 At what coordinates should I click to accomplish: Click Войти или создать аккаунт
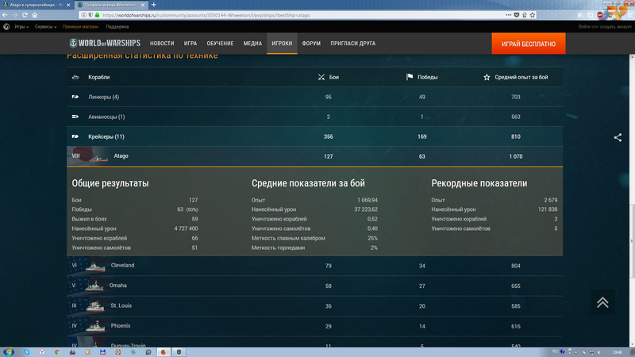(605, 27)
